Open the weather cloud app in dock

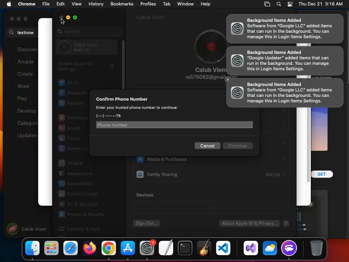click(x=270, y=248)
